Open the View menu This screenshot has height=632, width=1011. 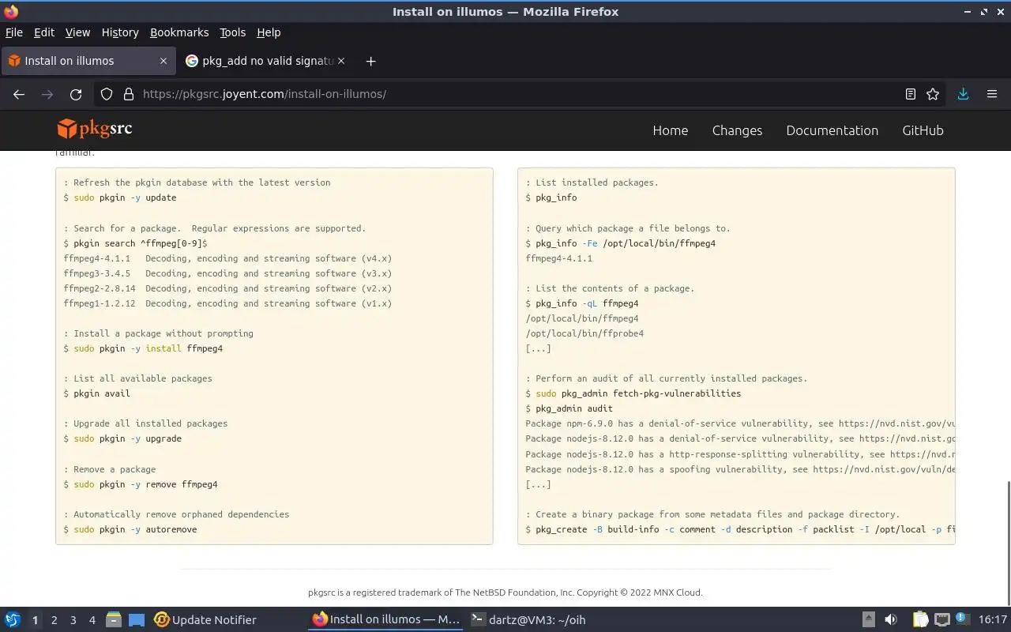pos(77,32)
